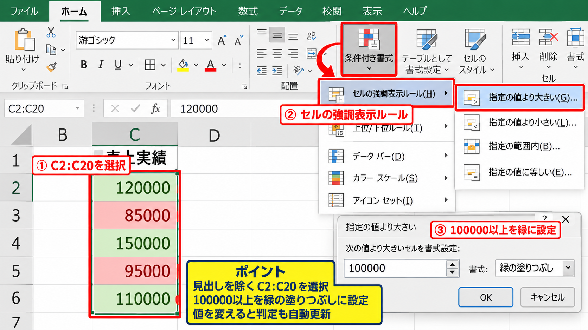
Task: Apply the yellow fill color bucket
Action: click(x=183, y=65)
